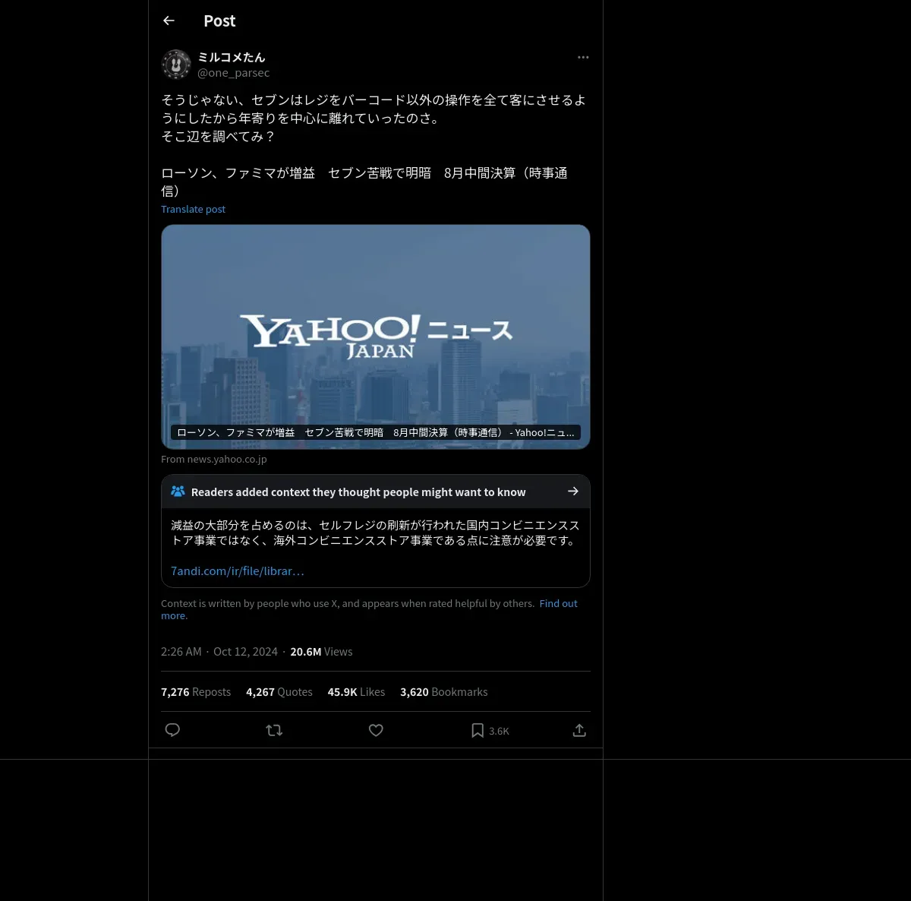
Task: Open the community notes people icon
Action: pos(178,492)
